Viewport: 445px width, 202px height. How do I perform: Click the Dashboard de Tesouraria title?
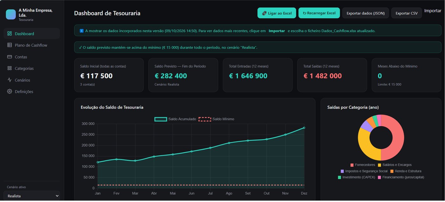(x=107, y=13)
